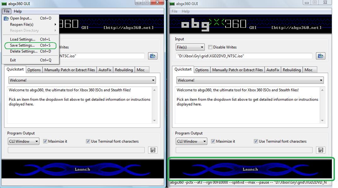Switch to Rebuilding tab in right window
338x188 pixels.
[292, 70]
